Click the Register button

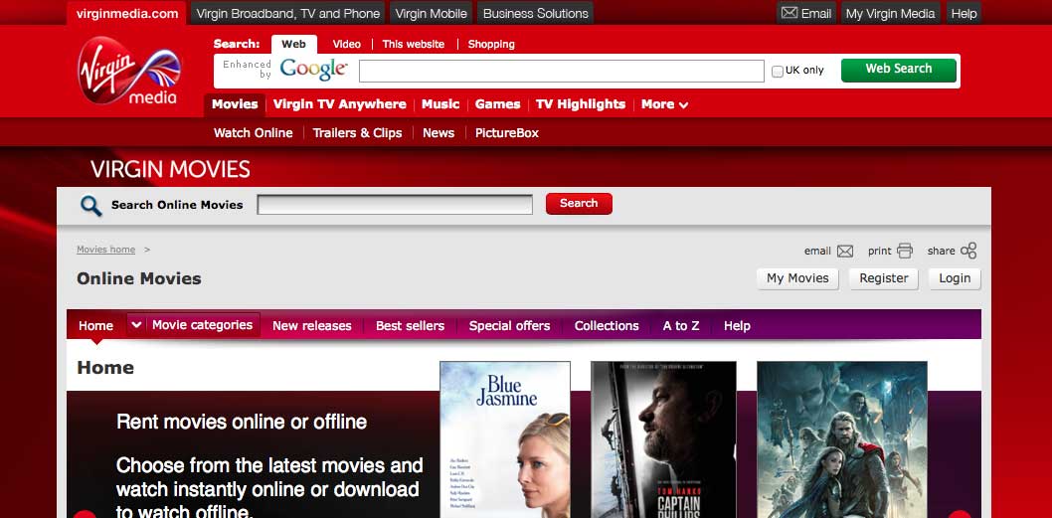coord(884,278)
